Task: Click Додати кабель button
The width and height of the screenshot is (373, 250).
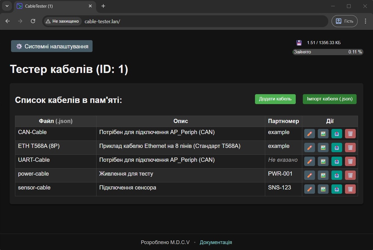Action: [275, 99]
